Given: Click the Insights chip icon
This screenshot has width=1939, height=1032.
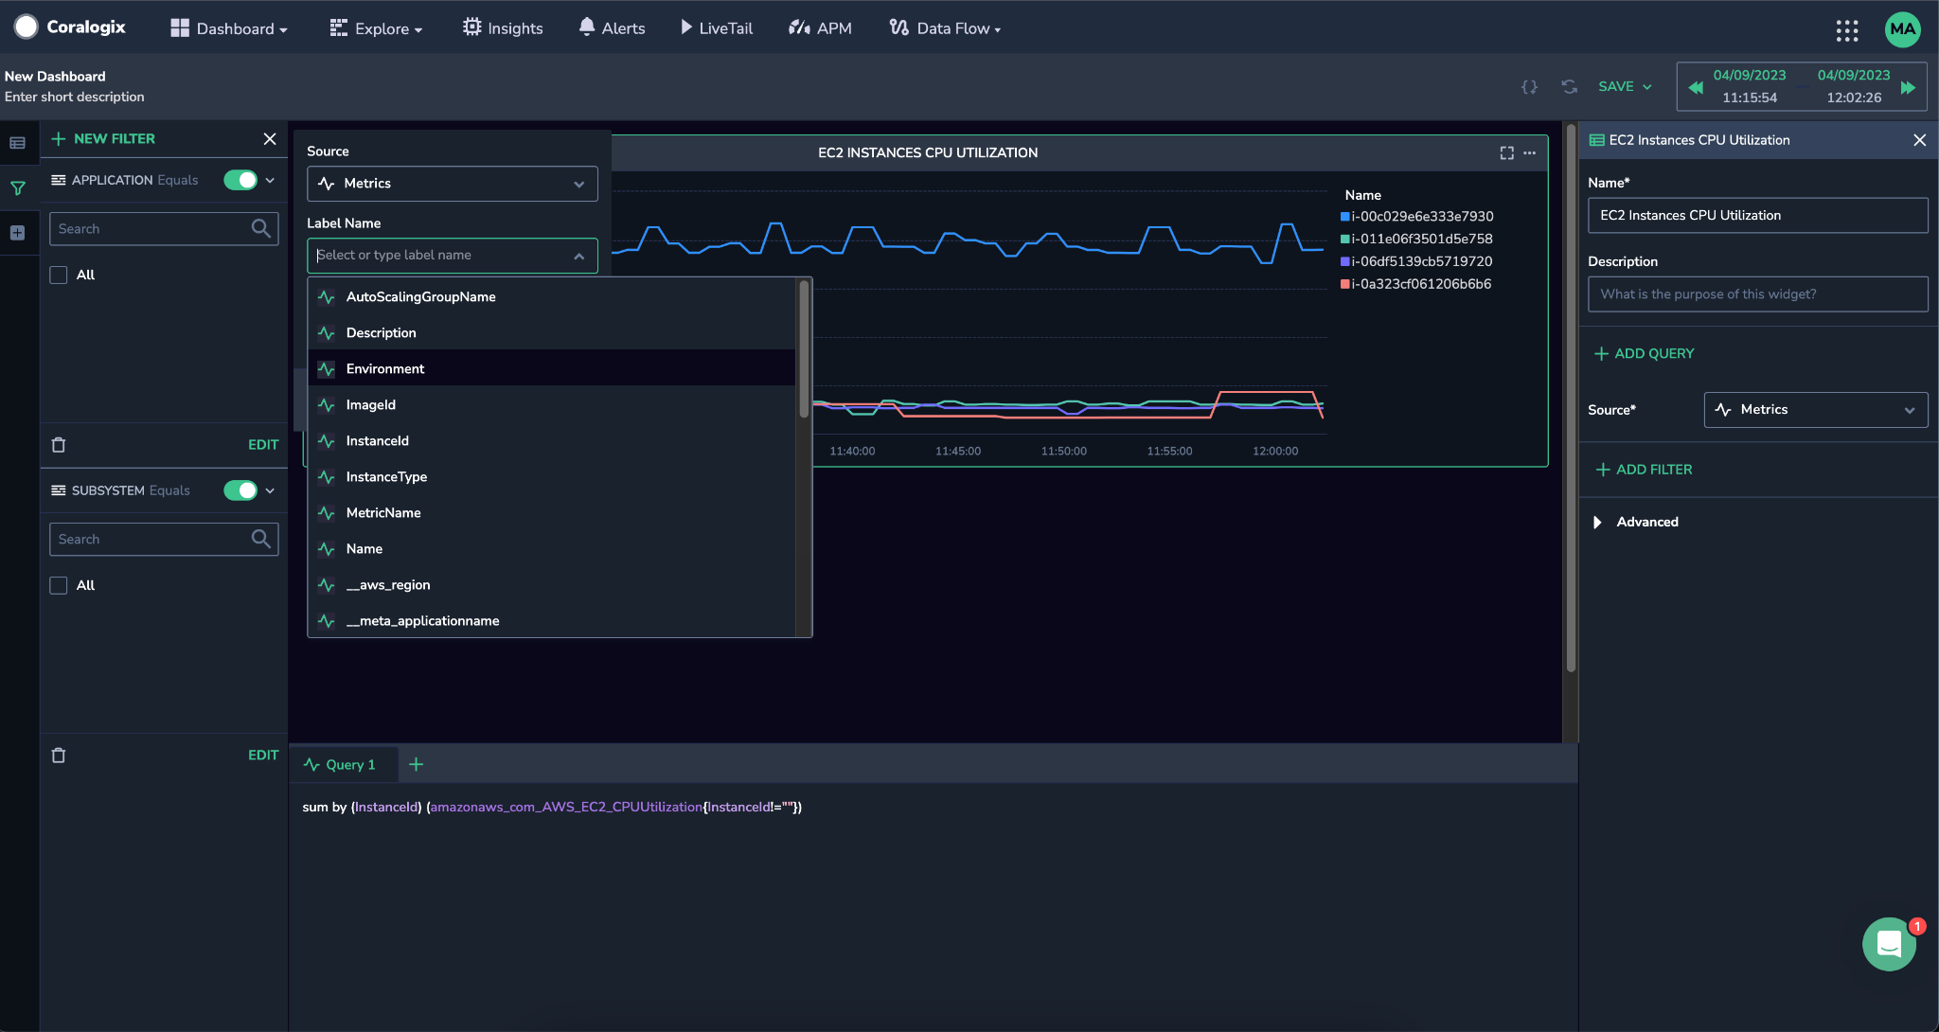Looking at the screenshot, I should (x=471, y=27).
